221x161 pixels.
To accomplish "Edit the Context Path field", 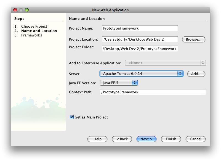I will [153, 92].
